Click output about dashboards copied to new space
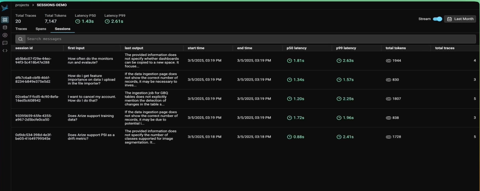The height and width of the screenshot is (191, 480). click(152, 60)
